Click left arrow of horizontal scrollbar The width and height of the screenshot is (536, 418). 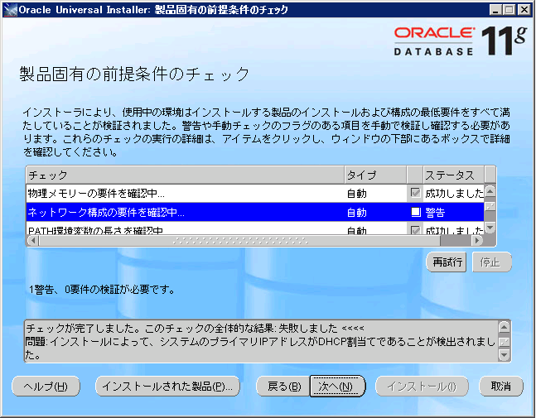[x=33, y=240]
